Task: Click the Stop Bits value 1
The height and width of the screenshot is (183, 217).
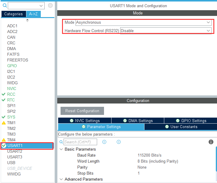Action: (138, 173)
